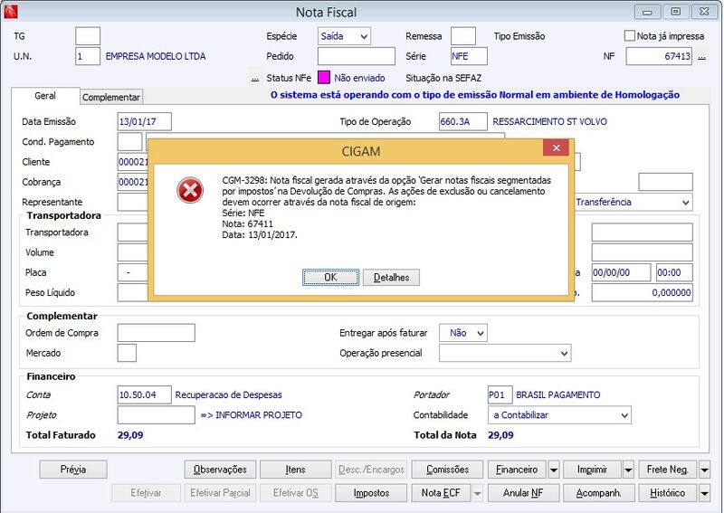Open the Histórico button
Image resolution: width=724 pixels, height=513 pixels.
[x=668, y=493]
